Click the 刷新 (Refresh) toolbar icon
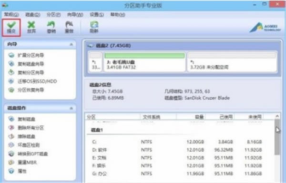286x183 pixels. tap(94, 28)
